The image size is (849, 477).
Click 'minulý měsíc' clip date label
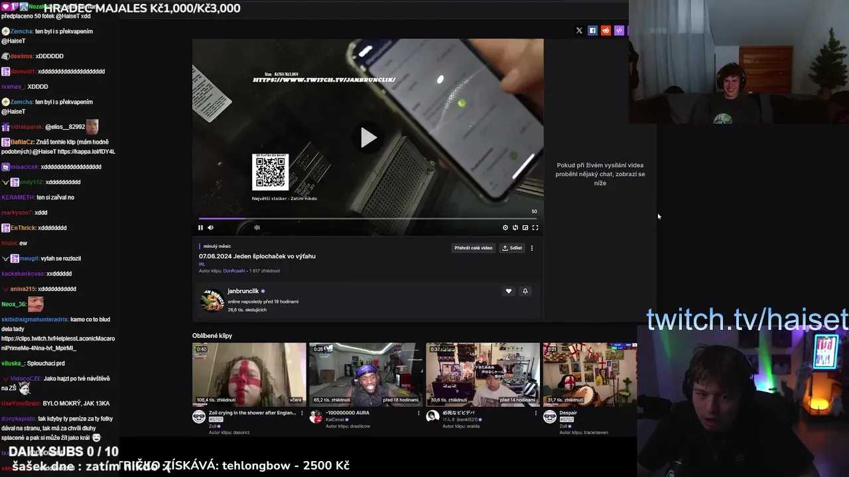tap(217, 246)
